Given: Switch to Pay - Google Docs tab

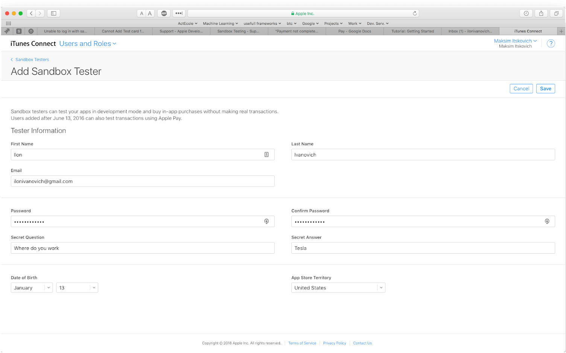Looking at the screenshot, I should point(355,31).
